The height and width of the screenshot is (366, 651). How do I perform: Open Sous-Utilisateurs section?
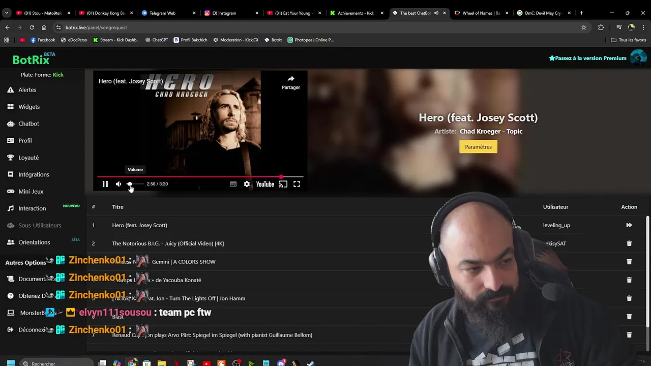click(x=40, y=225)
